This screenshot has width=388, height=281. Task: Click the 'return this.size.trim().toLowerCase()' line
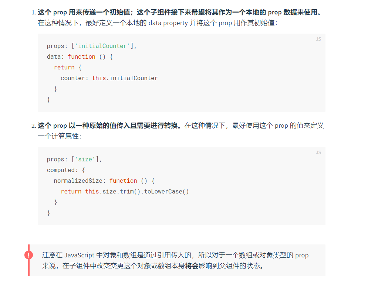(x=125, y=192)
